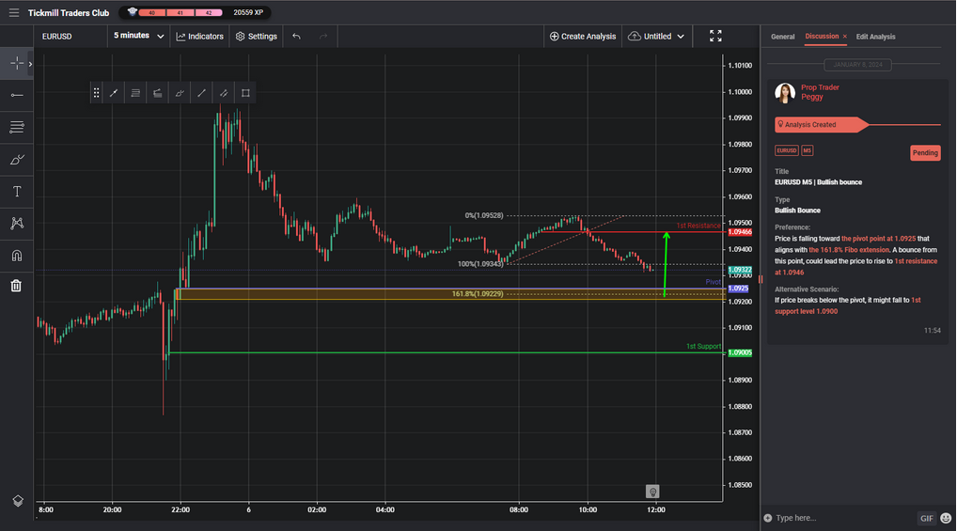Open the hamburger main menu
The height and width of the screenshot is (531, 957).
(13, 12)
